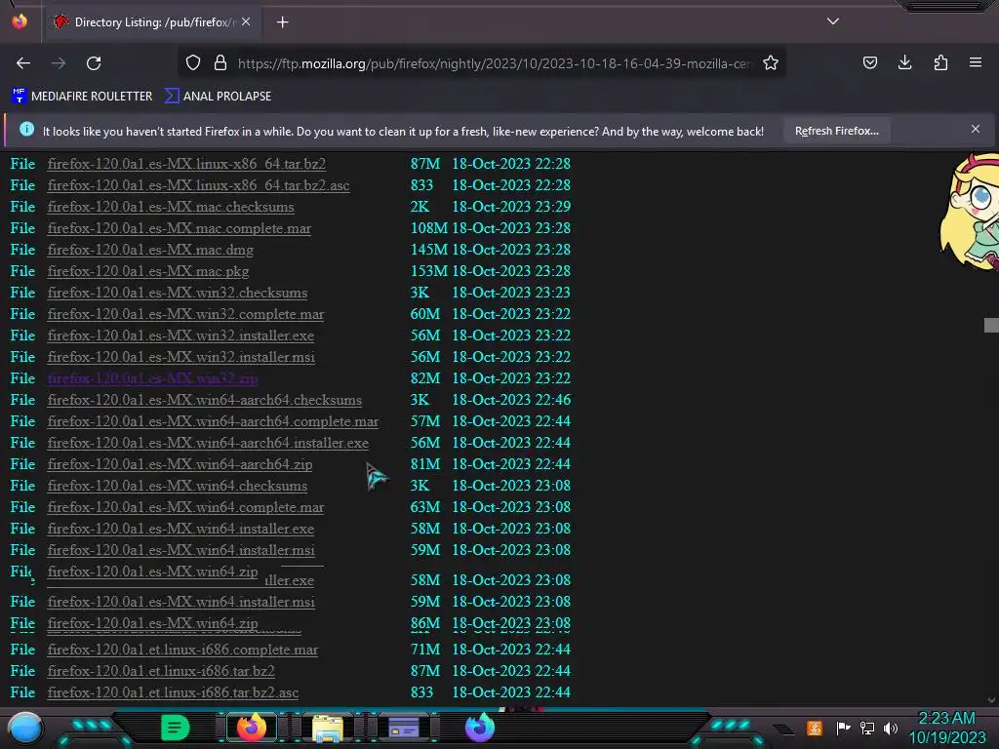999x749 pixels.
Task: Click the info icon in the notification bar
Action: [x=26, y=130]
